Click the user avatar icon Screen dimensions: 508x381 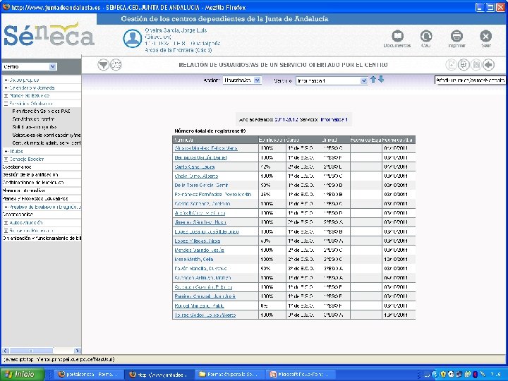[133, 39]
